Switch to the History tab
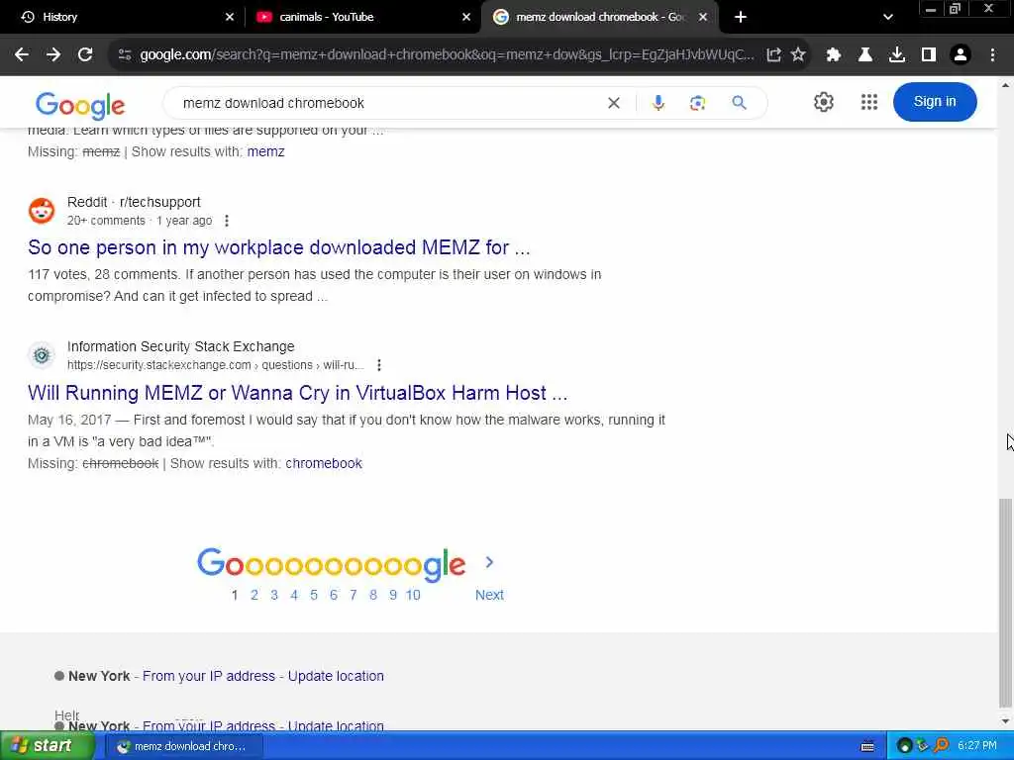The image size is (1014, 760). click(123, 17)
